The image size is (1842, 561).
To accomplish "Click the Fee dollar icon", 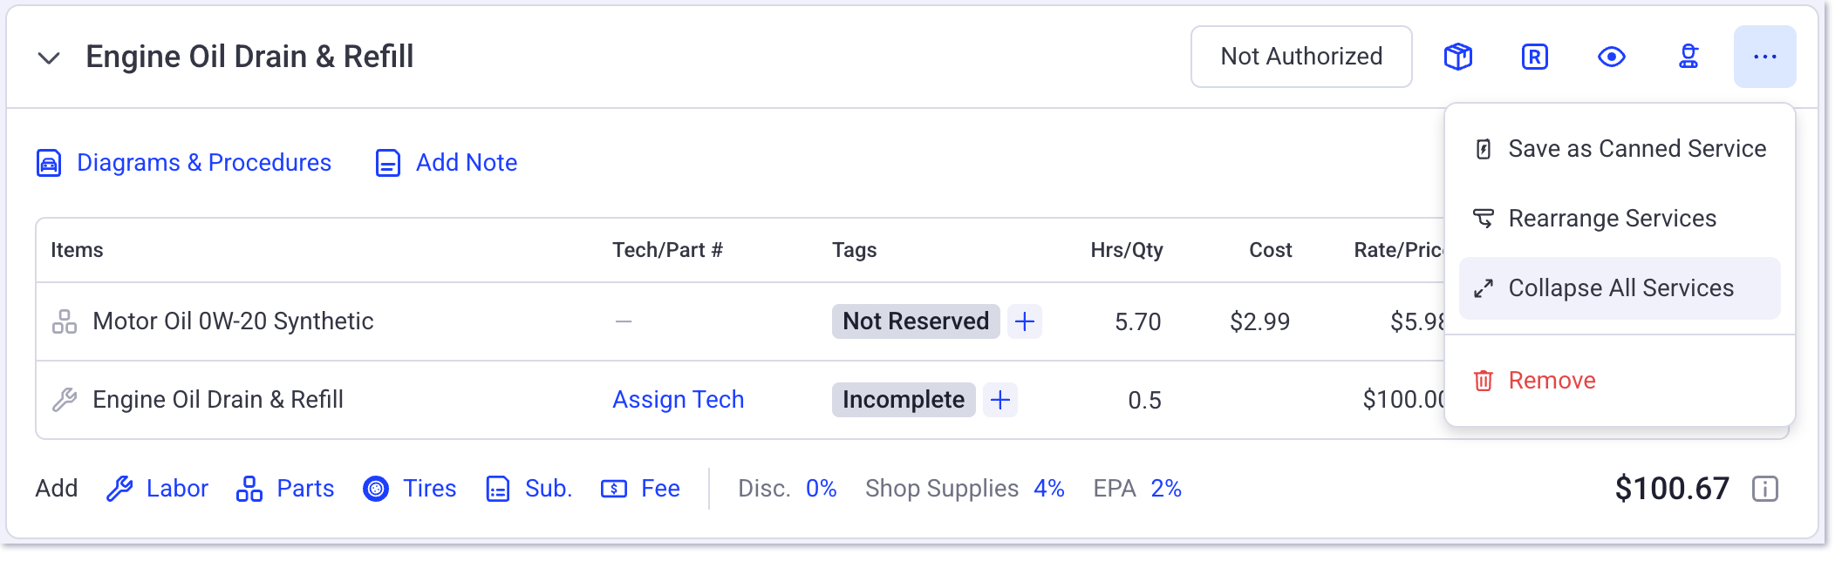I will coord(615,488).
